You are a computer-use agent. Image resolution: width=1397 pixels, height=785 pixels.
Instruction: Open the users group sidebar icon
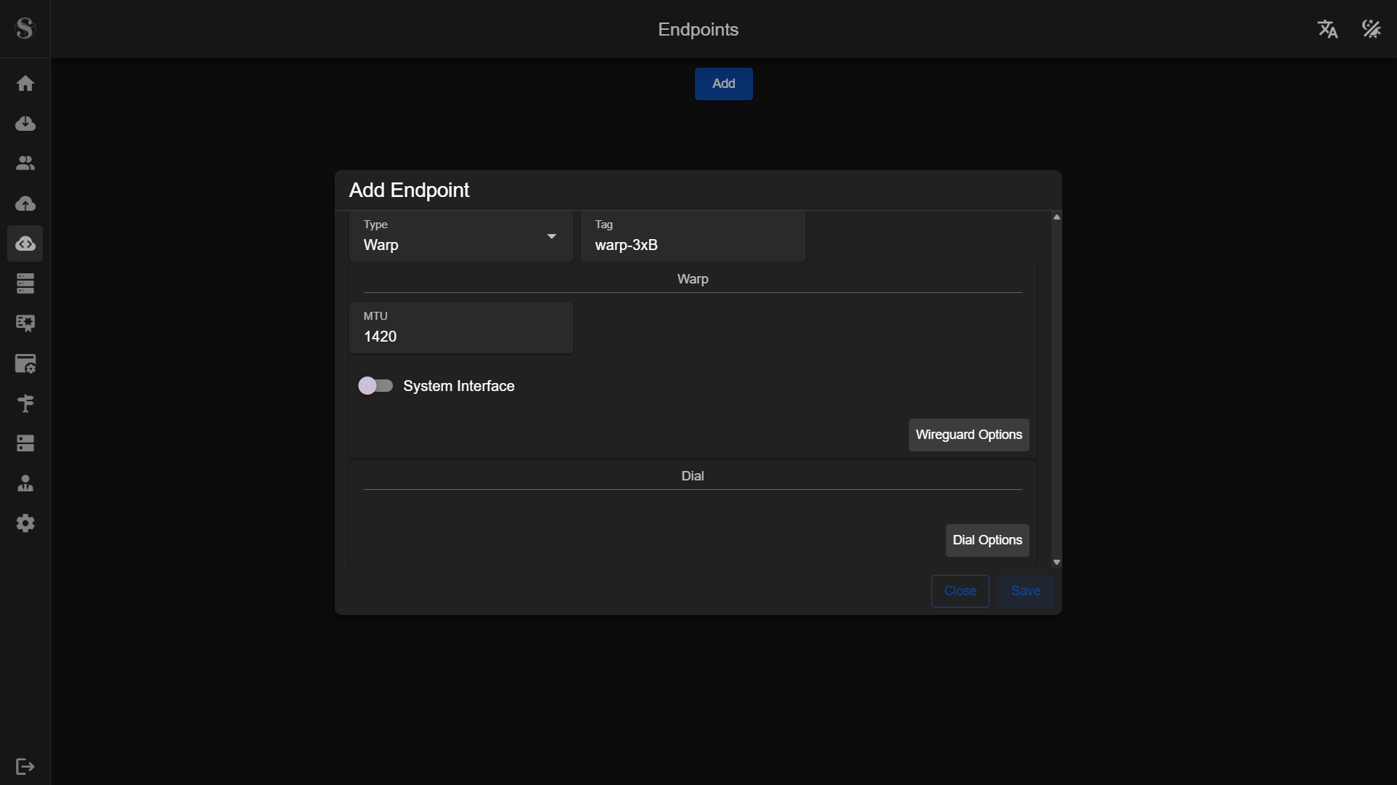pyautogui.click(x=25, y=164)
